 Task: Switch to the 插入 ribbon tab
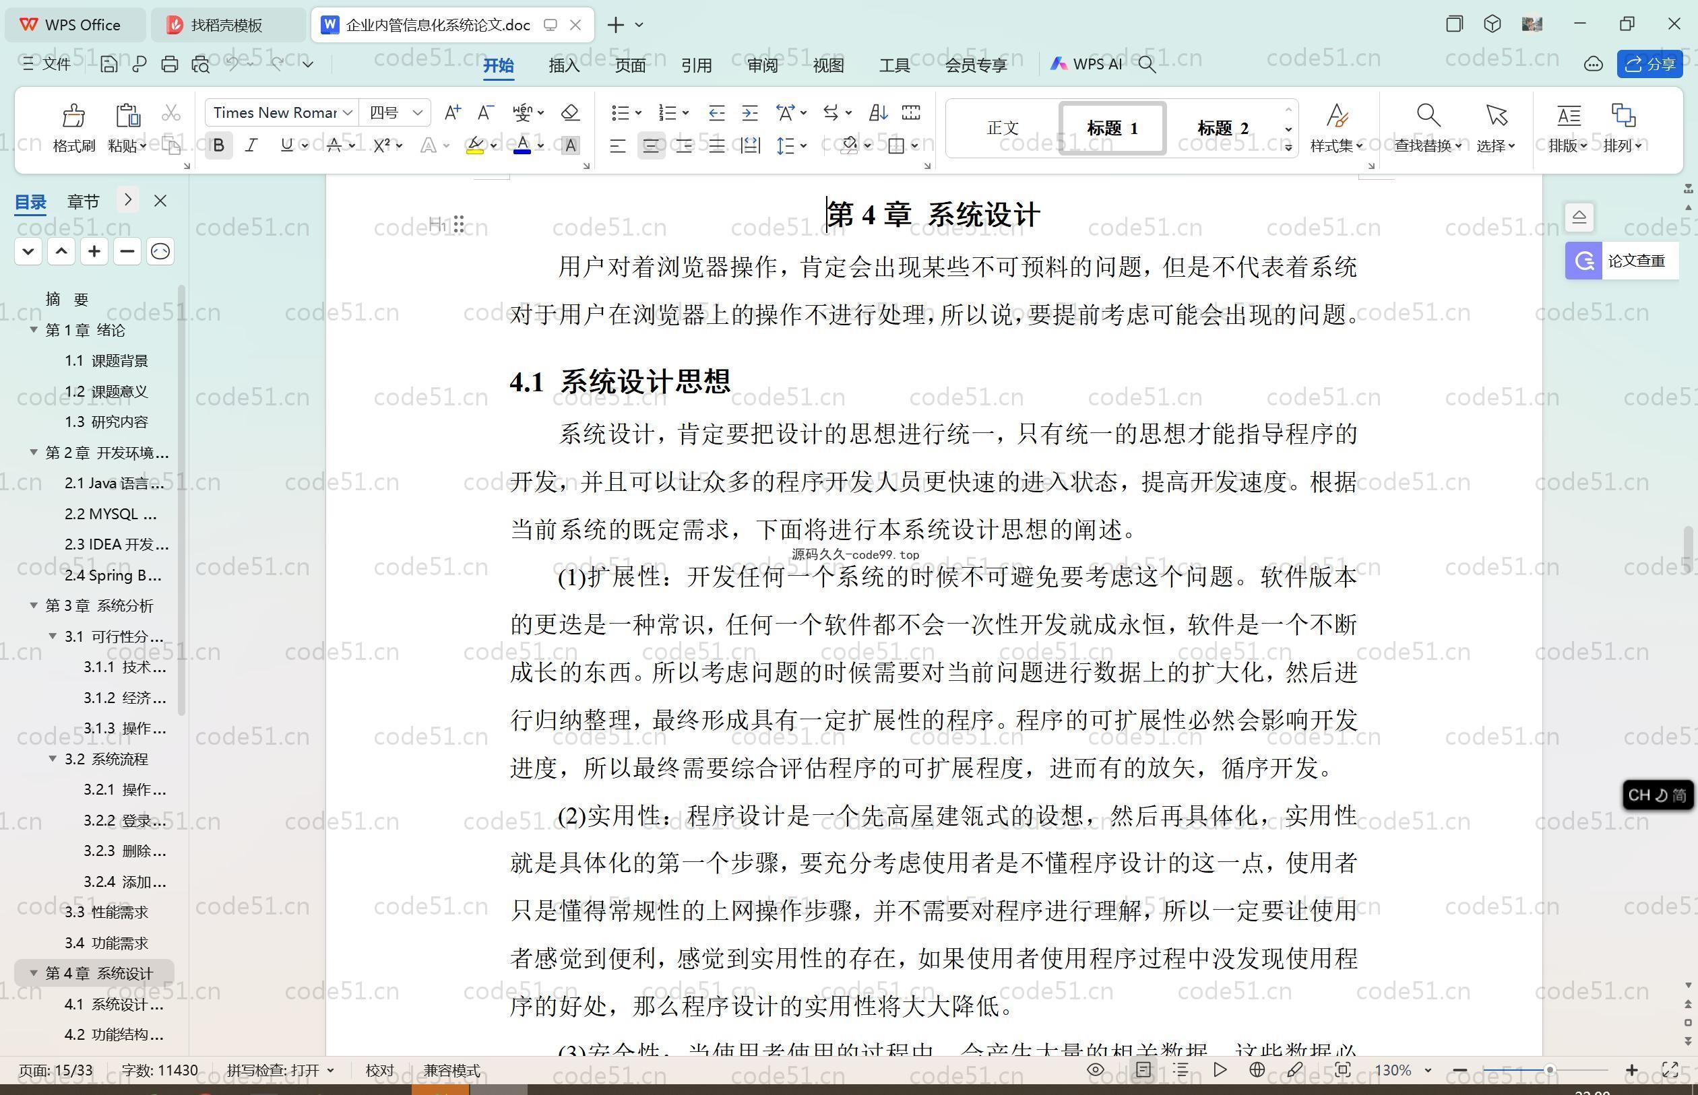coord(564,65)
